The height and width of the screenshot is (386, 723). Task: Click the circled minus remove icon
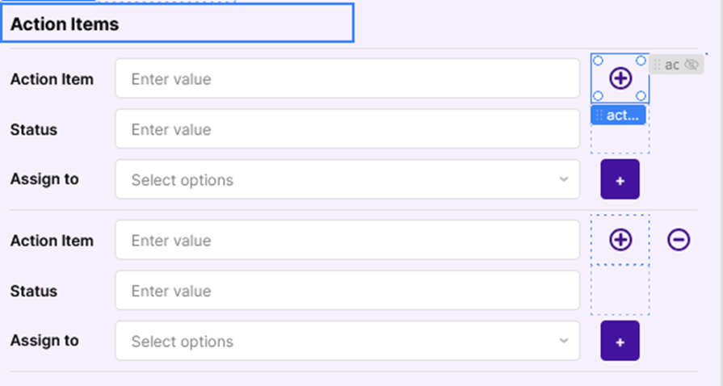point(679,240)
